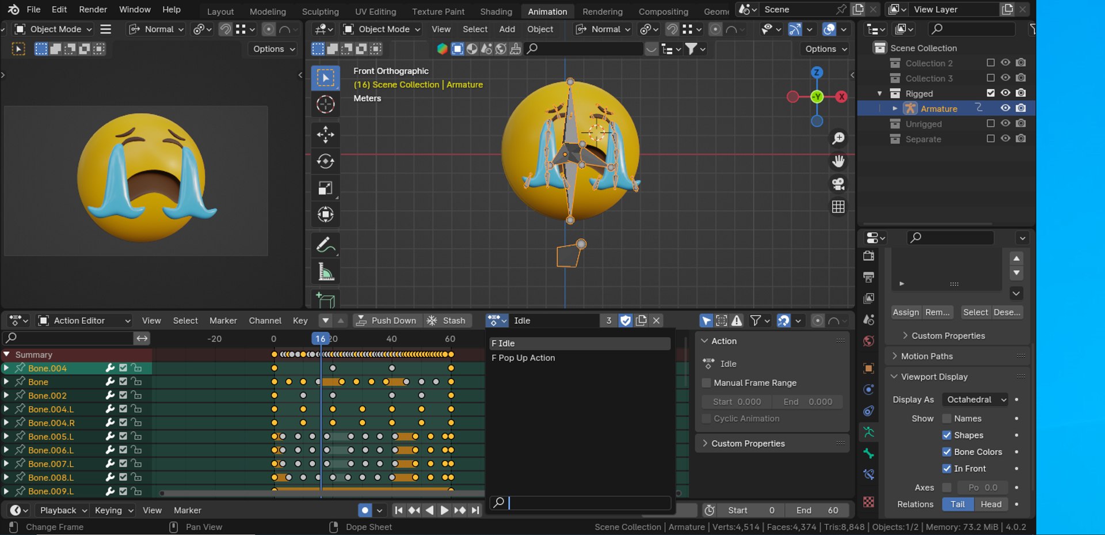Set Relations to Head
This screenshot has width=1105, height=535.
click(x=991, y=504)
